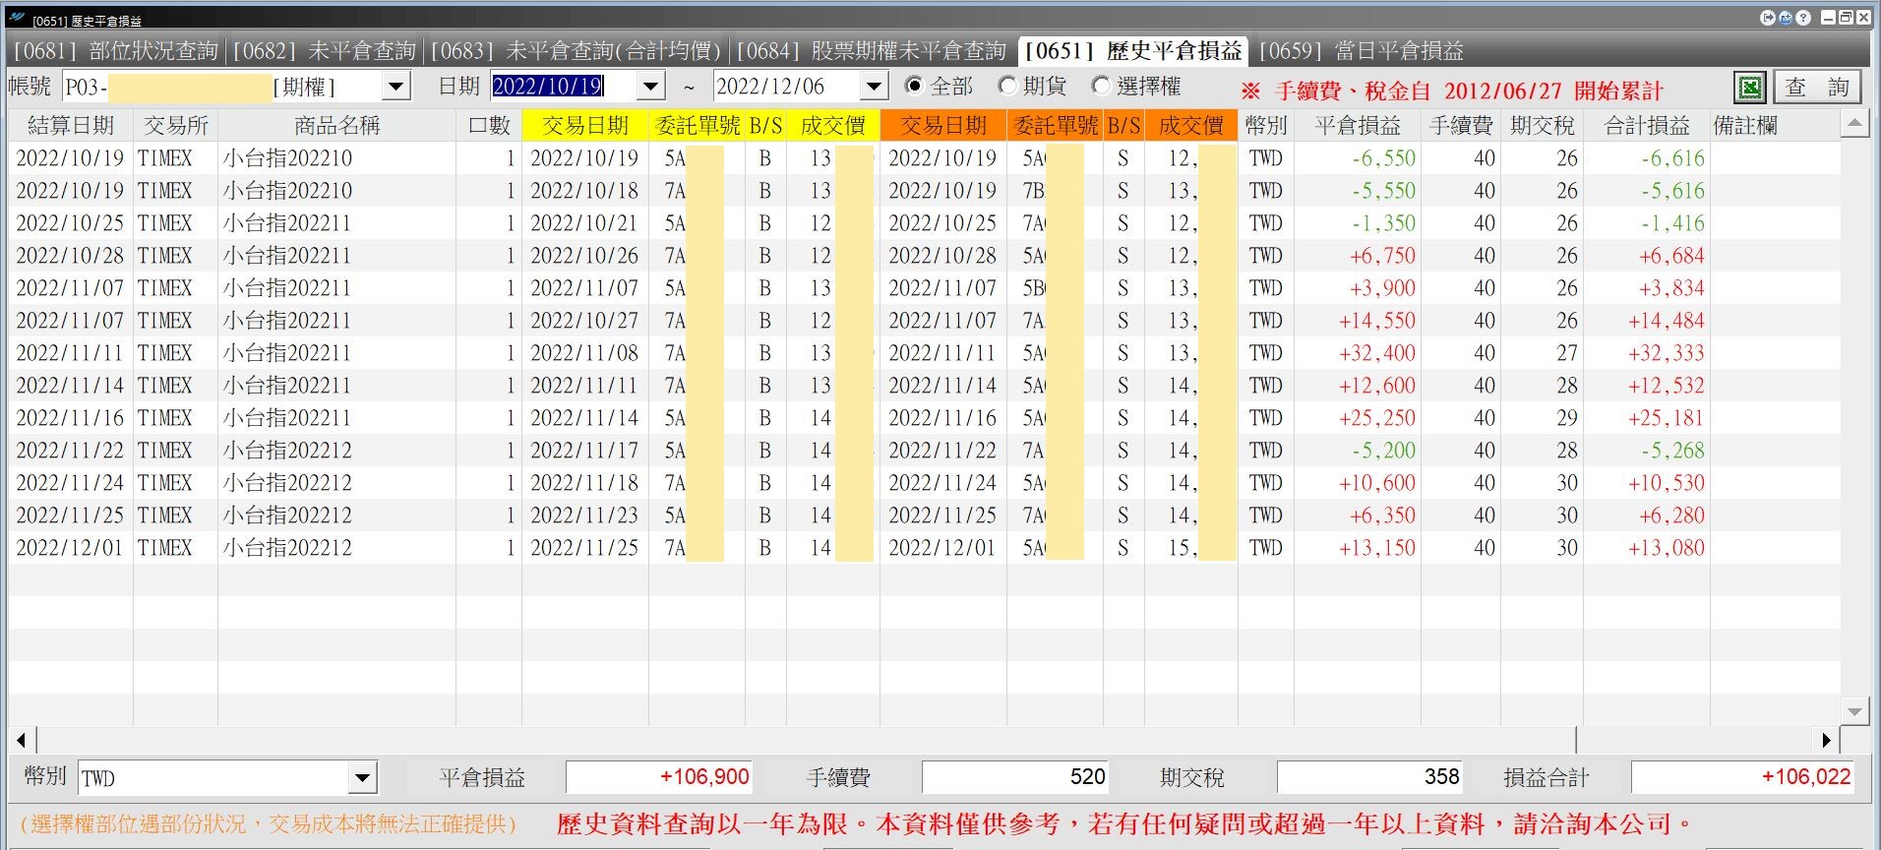Switch to [0659] 當日平倉損益 tab

[x=1362, y=50]
